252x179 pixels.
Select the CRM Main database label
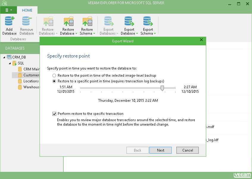pyautogui.click(x=32, y=69)
